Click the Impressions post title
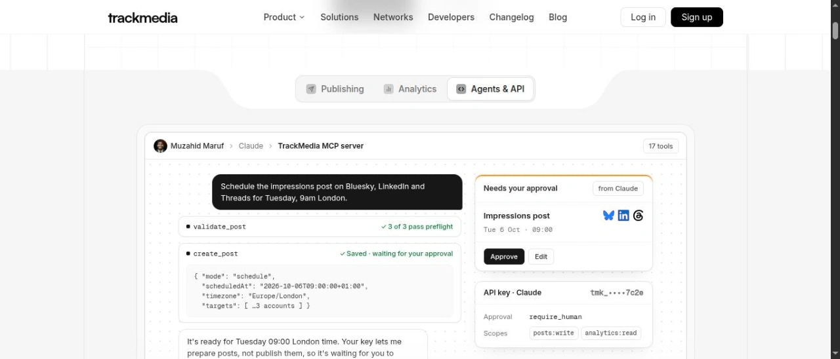Image resolution: width=840 pixels, height=359 pixels. coord(516,216)
